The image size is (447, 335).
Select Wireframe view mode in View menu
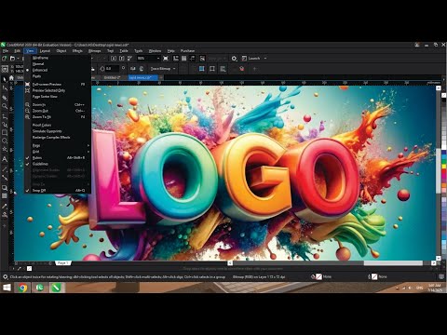(x=57, y=58)
